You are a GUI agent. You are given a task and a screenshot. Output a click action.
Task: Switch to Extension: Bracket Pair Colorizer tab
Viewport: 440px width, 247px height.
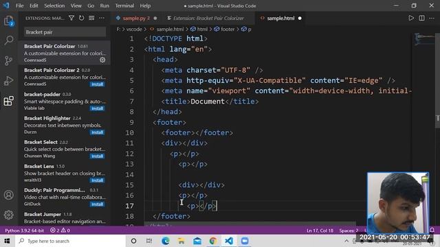[208, 19]
